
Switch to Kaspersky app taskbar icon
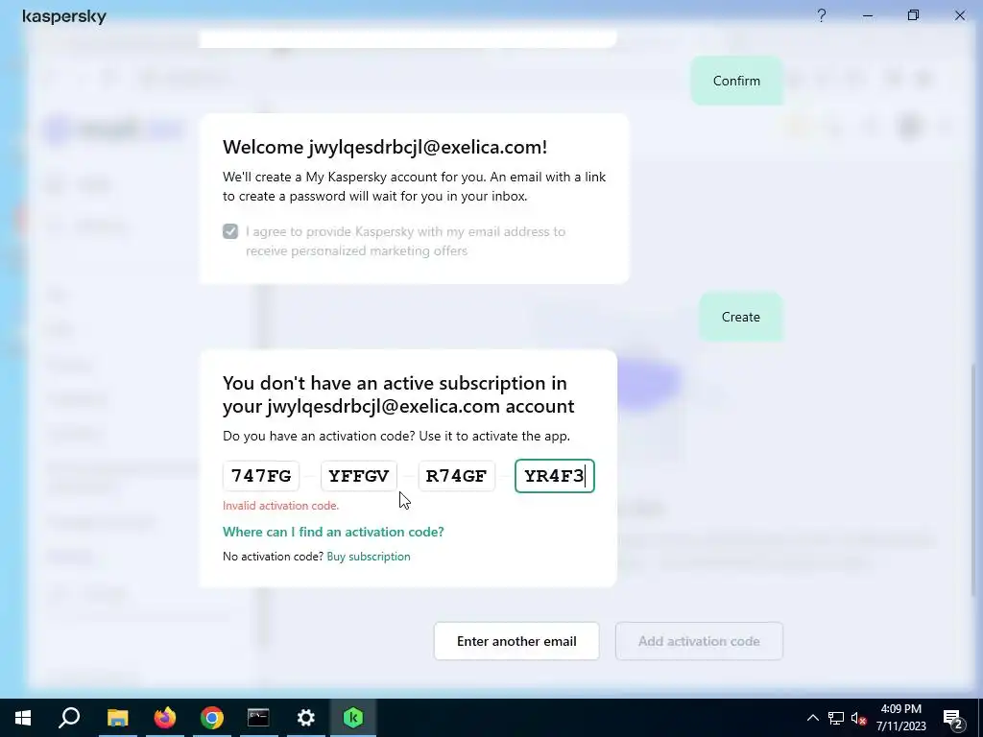click(x=353, y=718)
